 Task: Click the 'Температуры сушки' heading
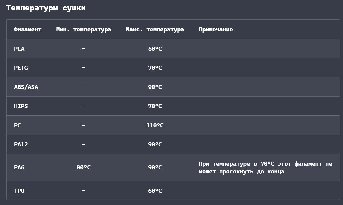tap(46, 8)
